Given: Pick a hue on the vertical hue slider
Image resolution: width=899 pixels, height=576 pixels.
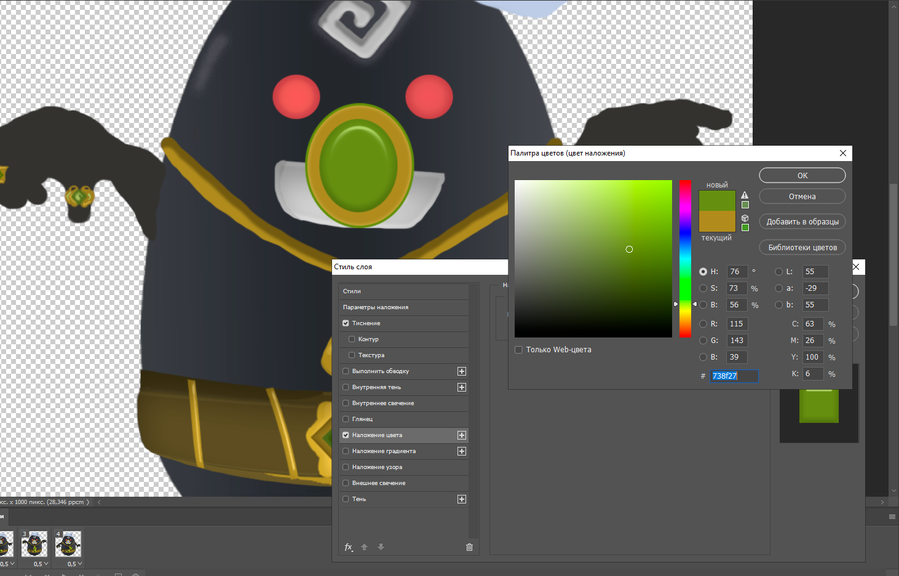Looking at the screenshot, I should (685, 259).
